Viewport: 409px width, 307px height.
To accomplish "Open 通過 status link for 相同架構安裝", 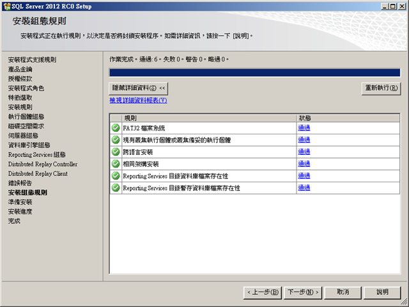I will [304, 164].
